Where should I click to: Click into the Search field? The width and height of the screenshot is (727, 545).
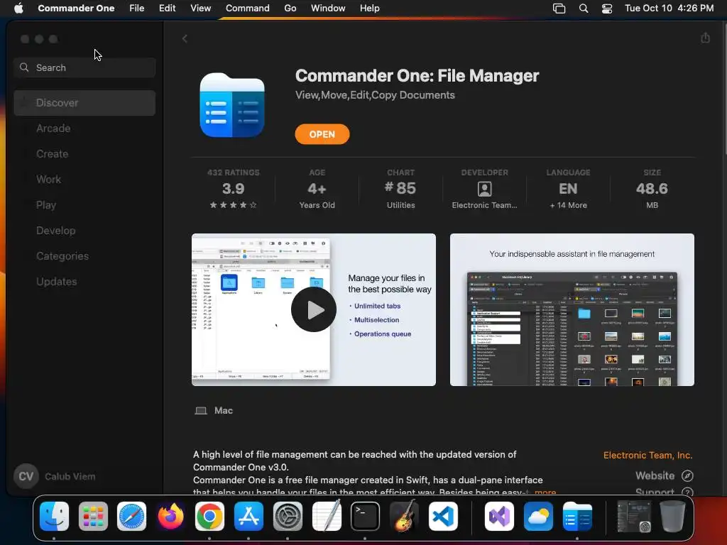point(84,67)
